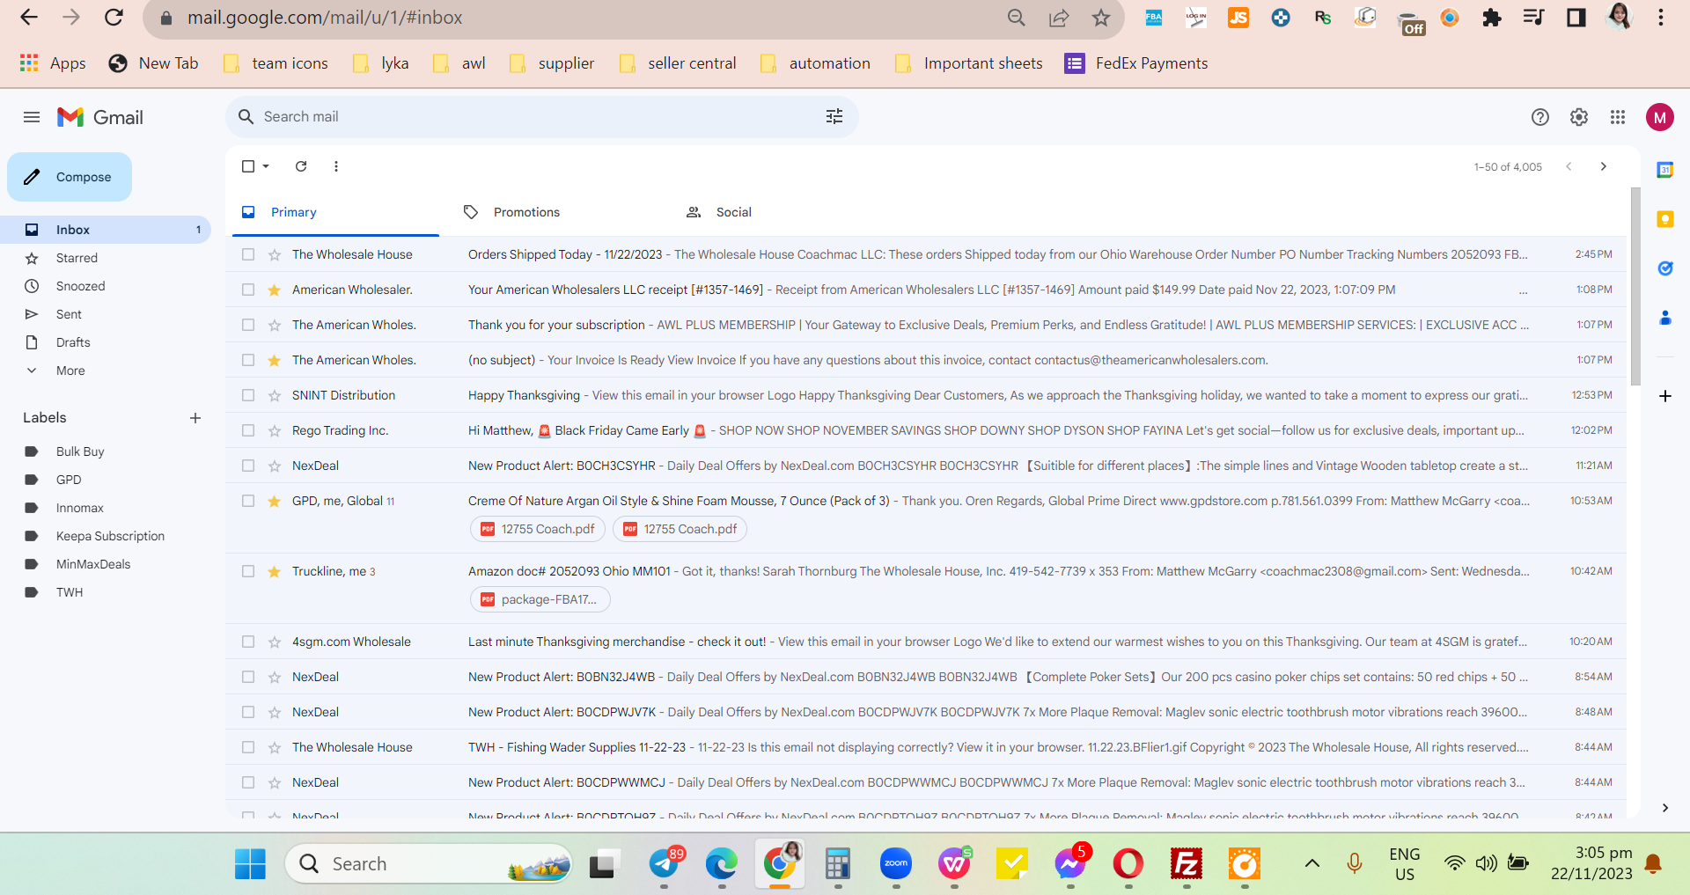Viewport: 1690px width, 895px height.
Task: Go to newer messages page
Action: pos(1569,166)
